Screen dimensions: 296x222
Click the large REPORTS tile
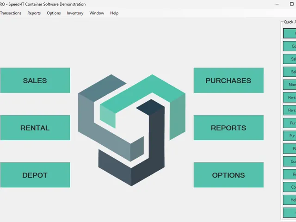pyautogui.click(x=228, y=128)
